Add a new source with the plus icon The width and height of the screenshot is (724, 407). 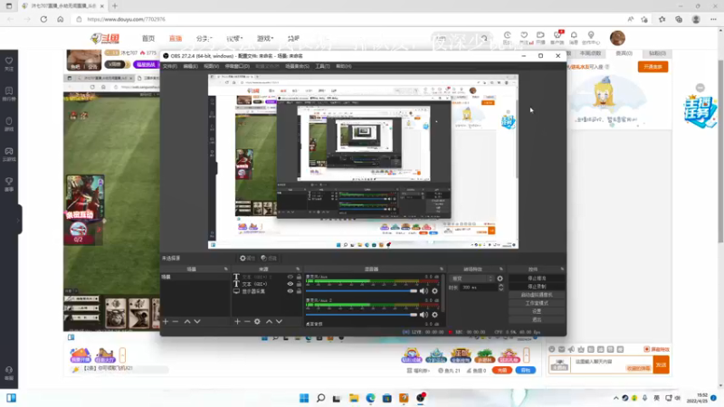pyautogui.click(x=237, y=321)
